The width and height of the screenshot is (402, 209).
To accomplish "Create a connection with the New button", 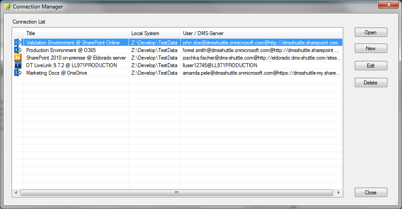I will pyautogui.click(x=371, y=48).
